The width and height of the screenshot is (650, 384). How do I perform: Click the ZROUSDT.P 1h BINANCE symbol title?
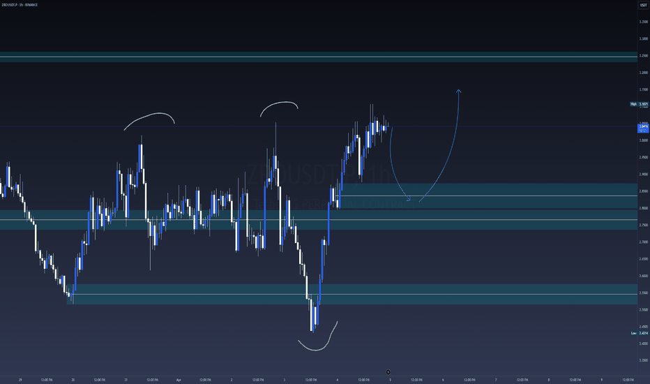20,5
